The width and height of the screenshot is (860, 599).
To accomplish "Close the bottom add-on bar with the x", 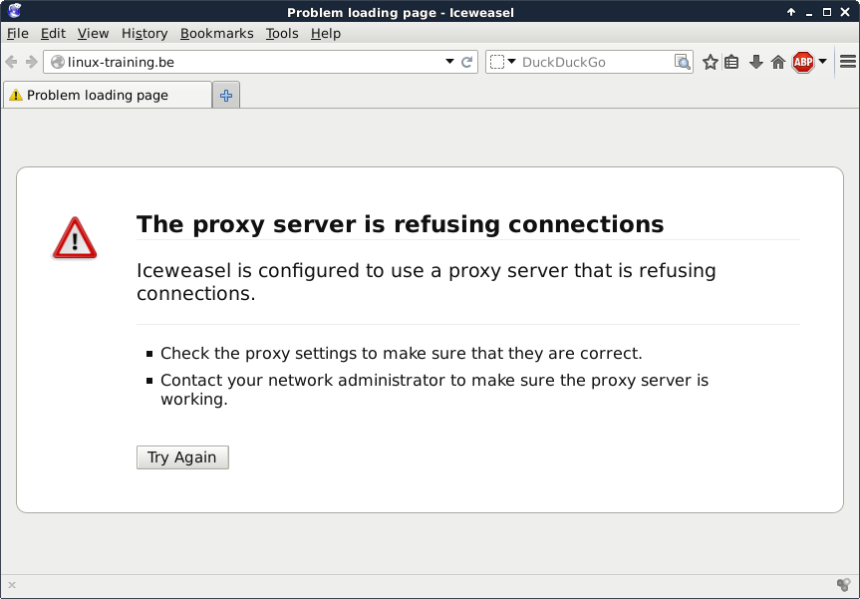I will (x=12, y=585).
